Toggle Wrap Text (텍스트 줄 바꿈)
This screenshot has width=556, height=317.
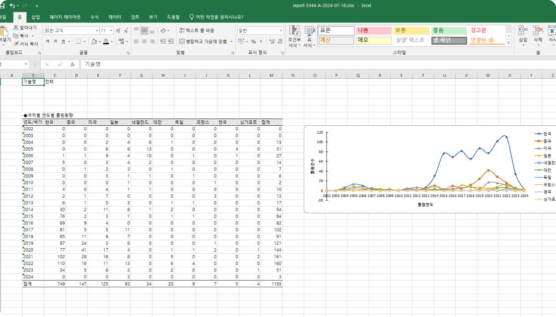197,30
